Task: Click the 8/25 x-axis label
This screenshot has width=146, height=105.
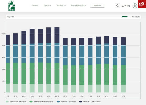Action: (40, 96)
